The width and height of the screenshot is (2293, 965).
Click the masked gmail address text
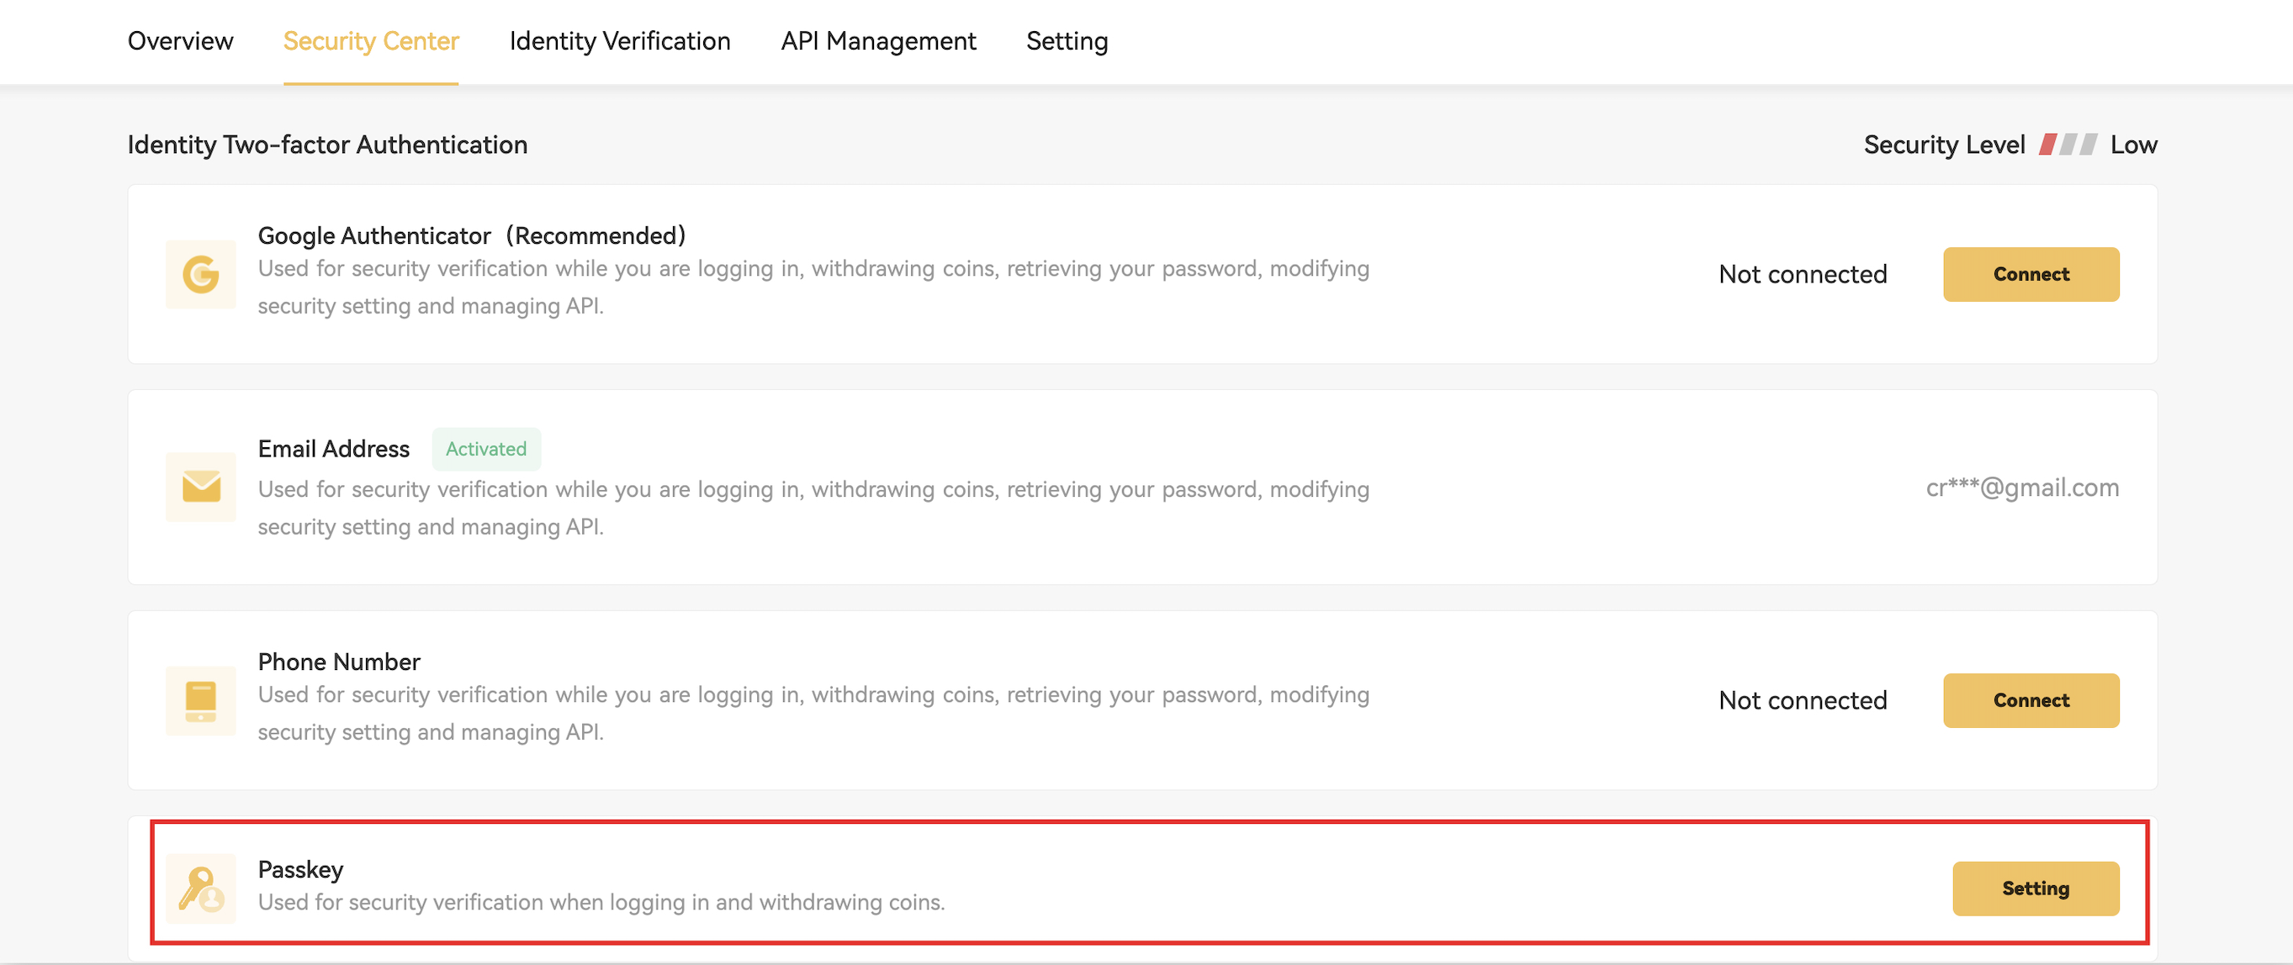click(x=2021, y=488)
